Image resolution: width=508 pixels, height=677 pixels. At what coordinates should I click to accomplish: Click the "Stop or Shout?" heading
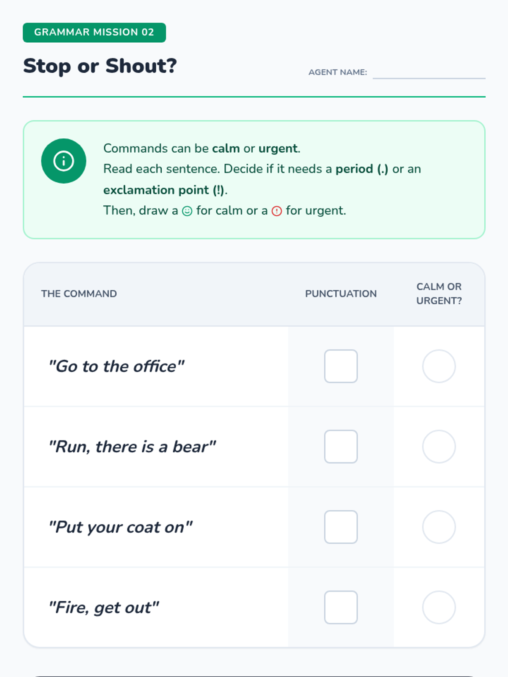[x=100, y=66]
